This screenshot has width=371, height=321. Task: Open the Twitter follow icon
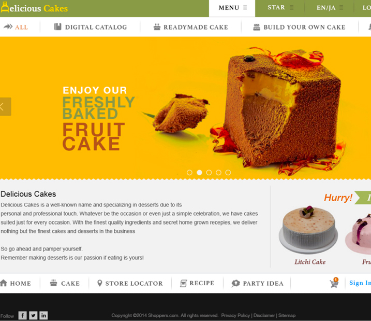[33, 315]
